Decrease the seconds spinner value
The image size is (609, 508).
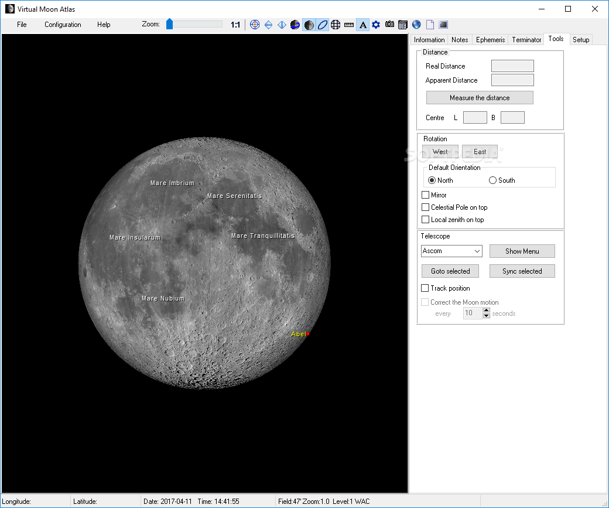point(487,316)
